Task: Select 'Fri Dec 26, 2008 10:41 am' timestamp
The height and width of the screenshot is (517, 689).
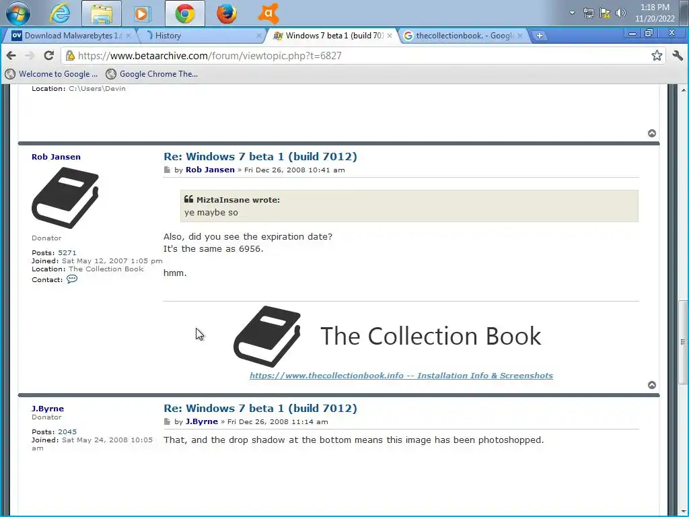Action: point(295,170)
